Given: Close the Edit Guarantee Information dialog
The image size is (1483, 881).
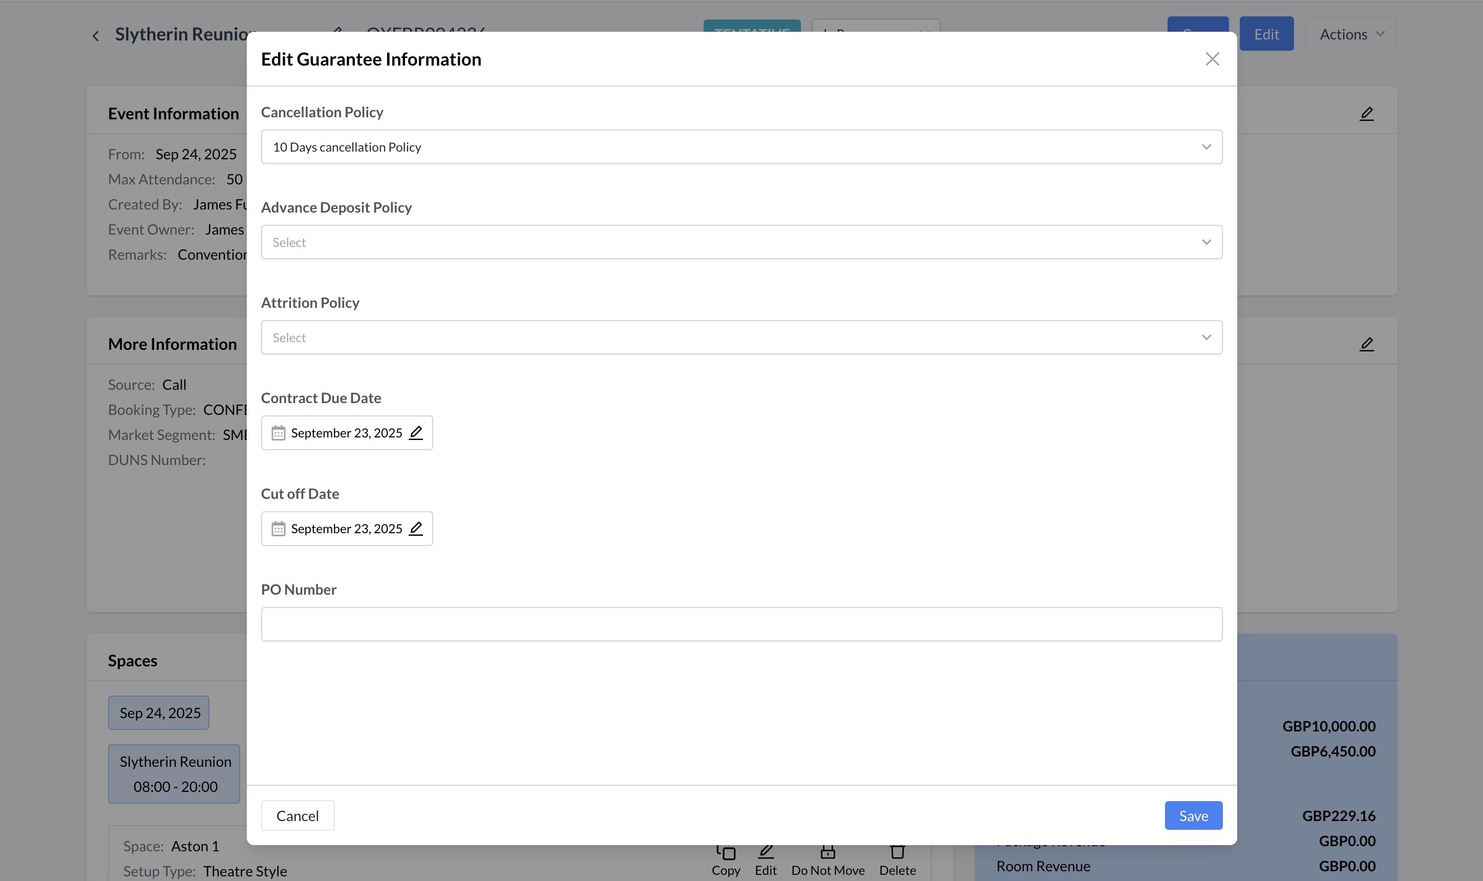Looking at the screenshot, I should pyautogui.click(x=1212, y=59).
